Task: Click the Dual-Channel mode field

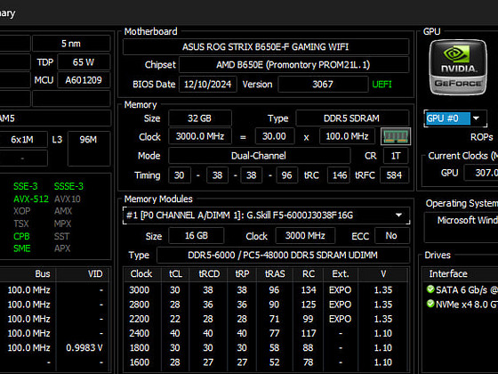Action: coord(259,156)
